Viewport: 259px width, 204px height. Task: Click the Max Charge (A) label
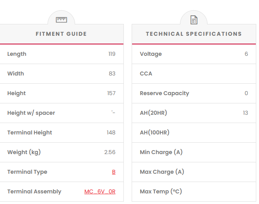pyautogui.click(x=162, y=172)
